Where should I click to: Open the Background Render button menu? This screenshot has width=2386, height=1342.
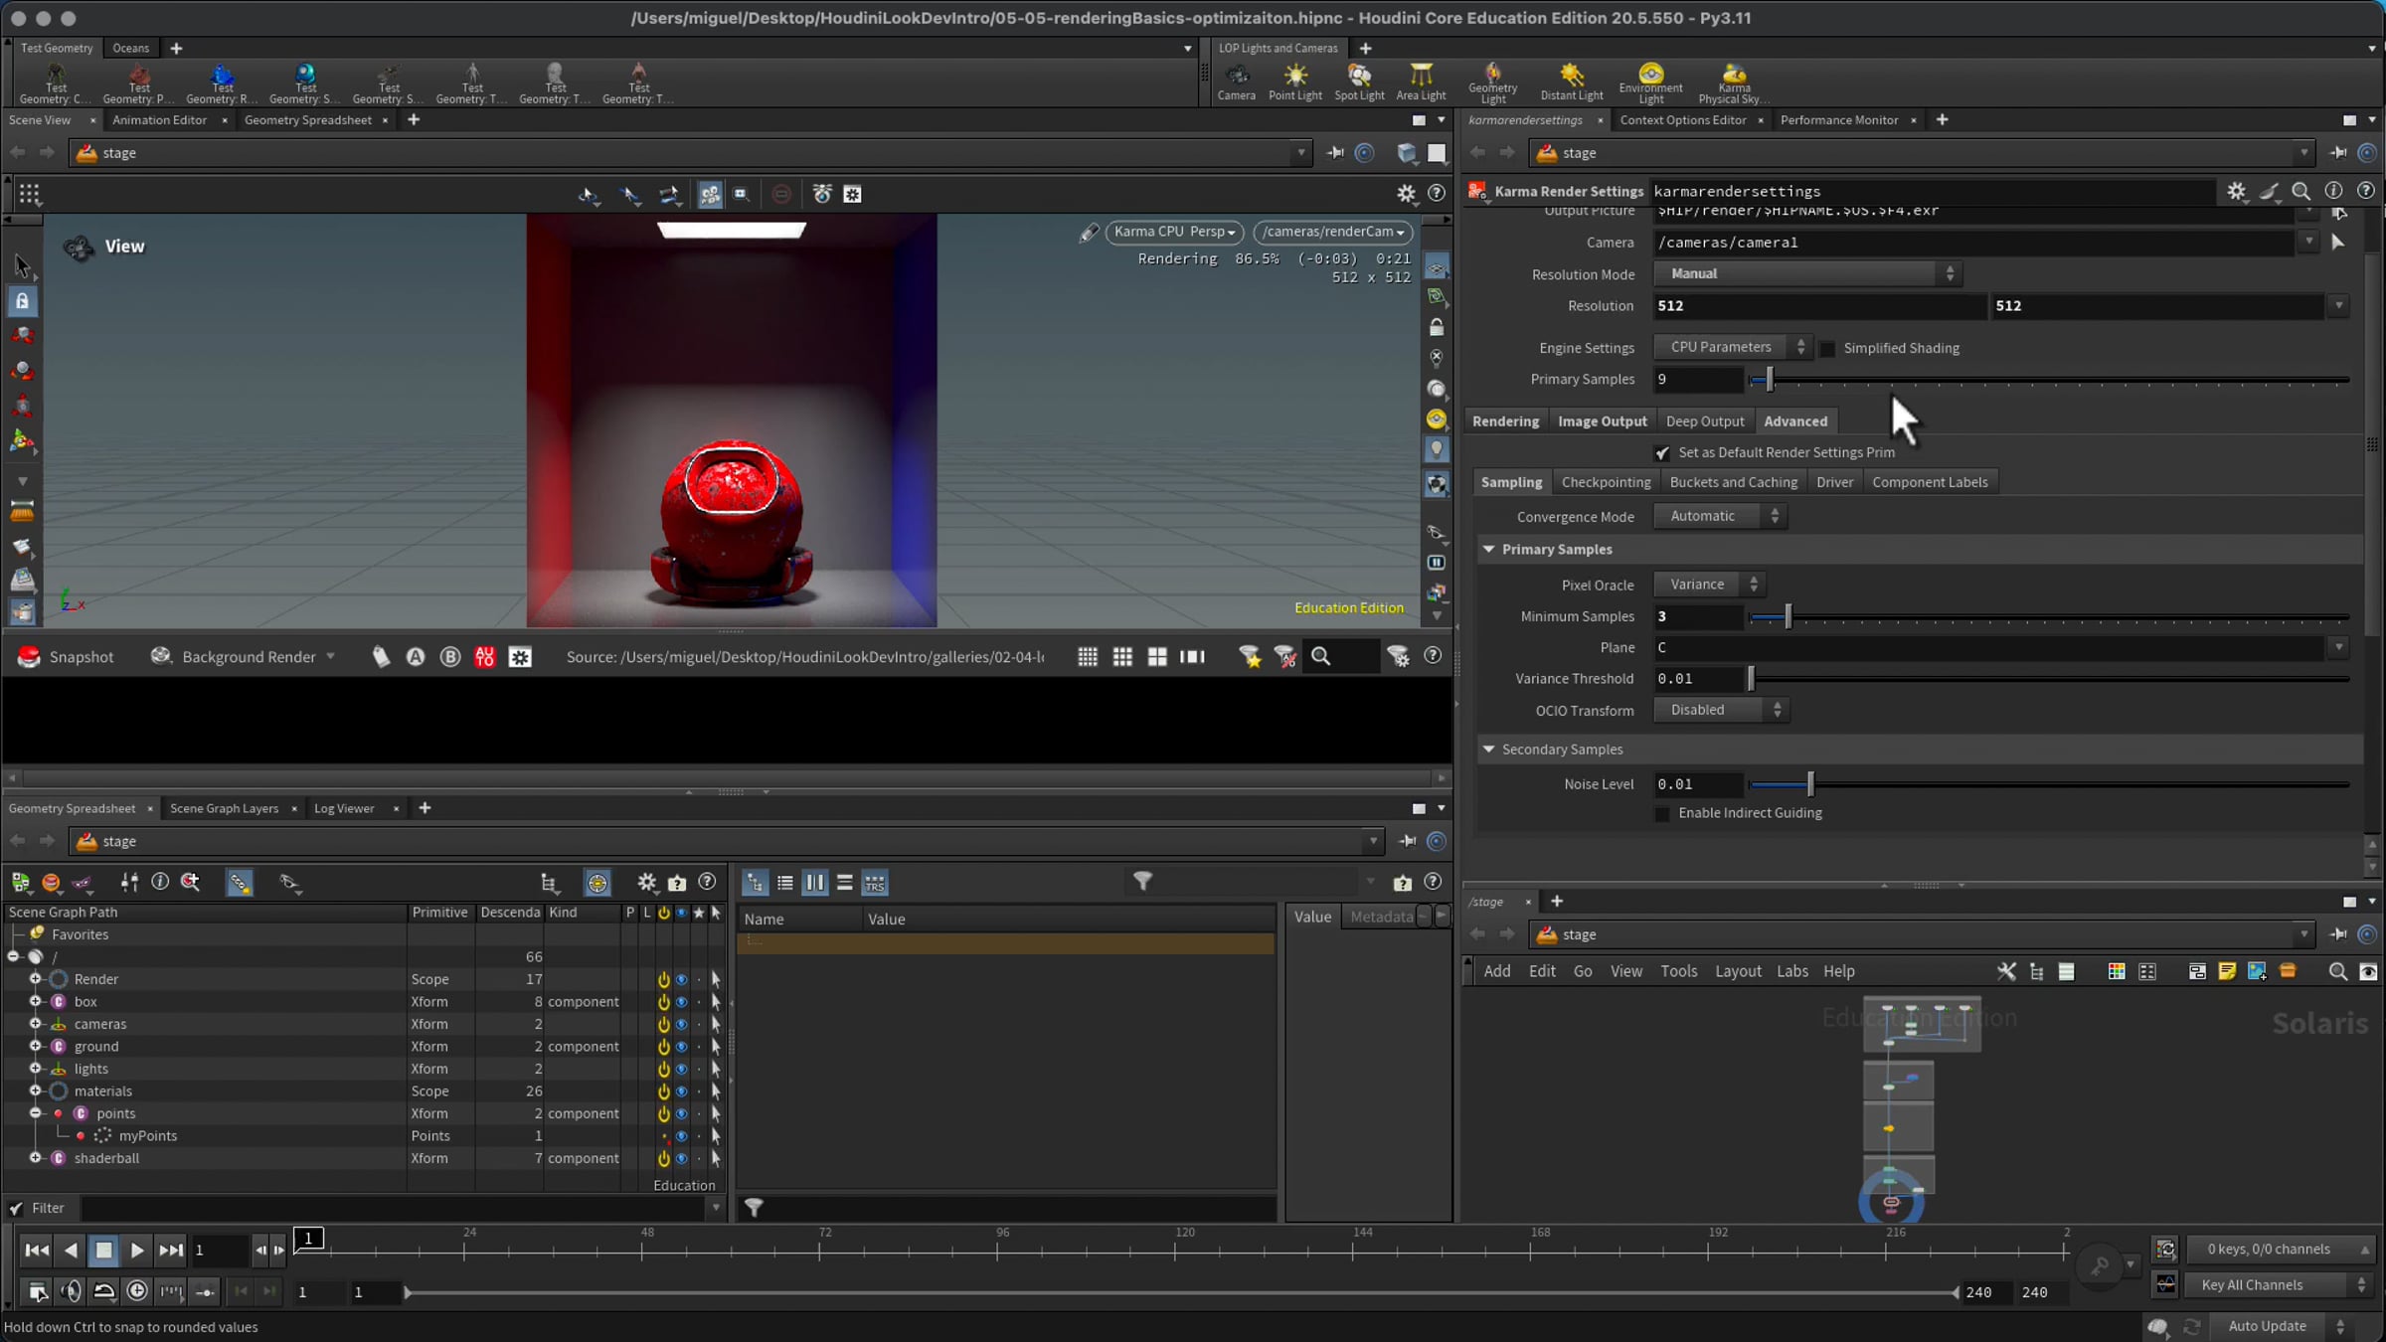tap(330, 656)
